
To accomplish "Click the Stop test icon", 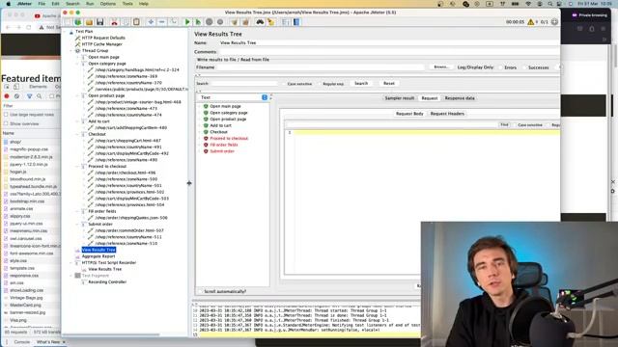I will pyautogui.click(x=210, y=22).
